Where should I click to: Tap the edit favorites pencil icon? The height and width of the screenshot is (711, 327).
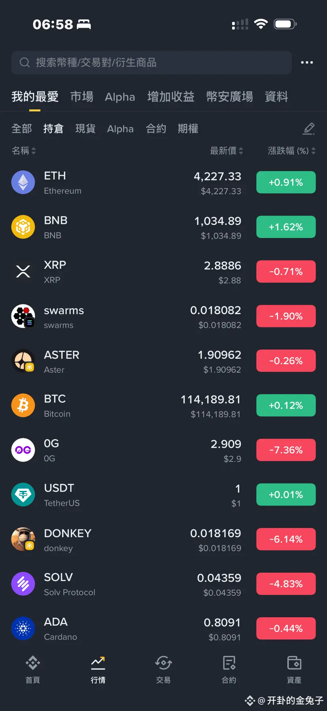pyautogui.click(x=309, y=129)
